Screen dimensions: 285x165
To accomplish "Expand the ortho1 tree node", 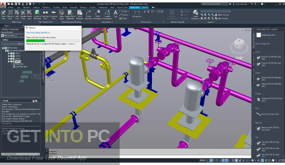I will coord(9,53).
